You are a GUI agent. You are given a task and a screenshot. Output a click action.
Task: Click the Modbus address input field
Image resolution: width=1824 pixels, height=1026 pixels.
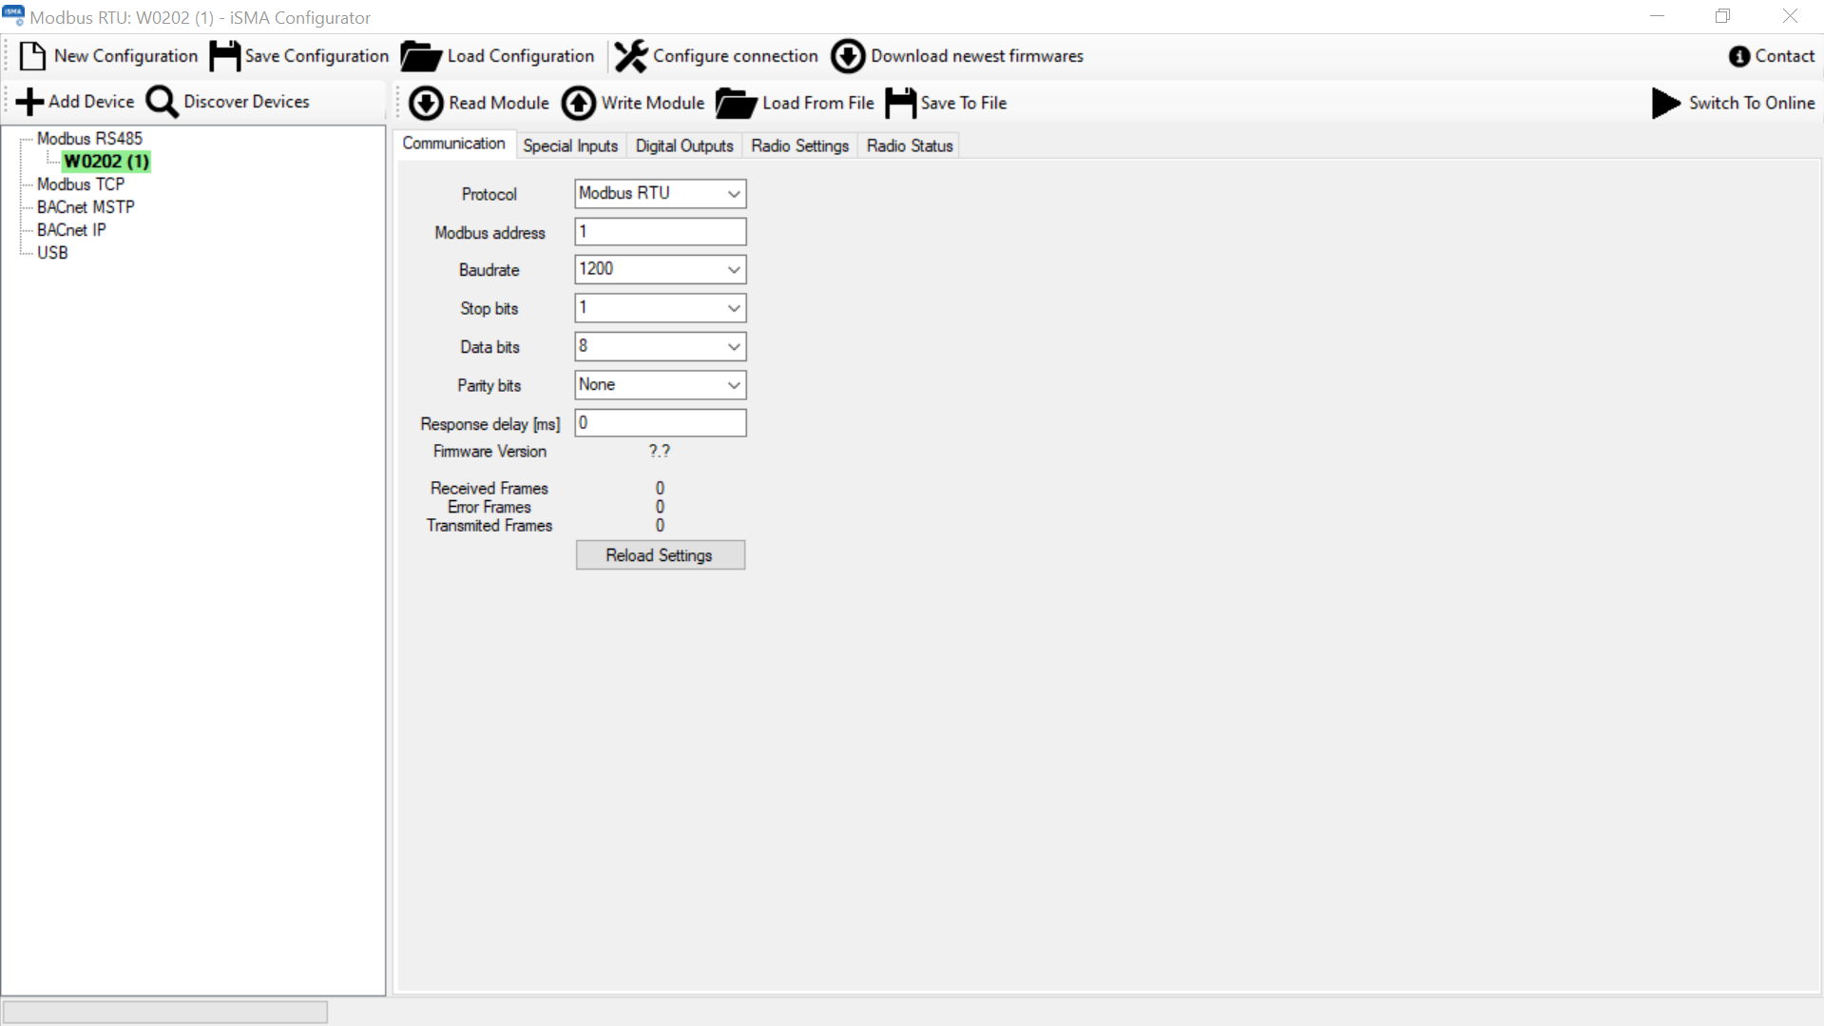point(660,232)
